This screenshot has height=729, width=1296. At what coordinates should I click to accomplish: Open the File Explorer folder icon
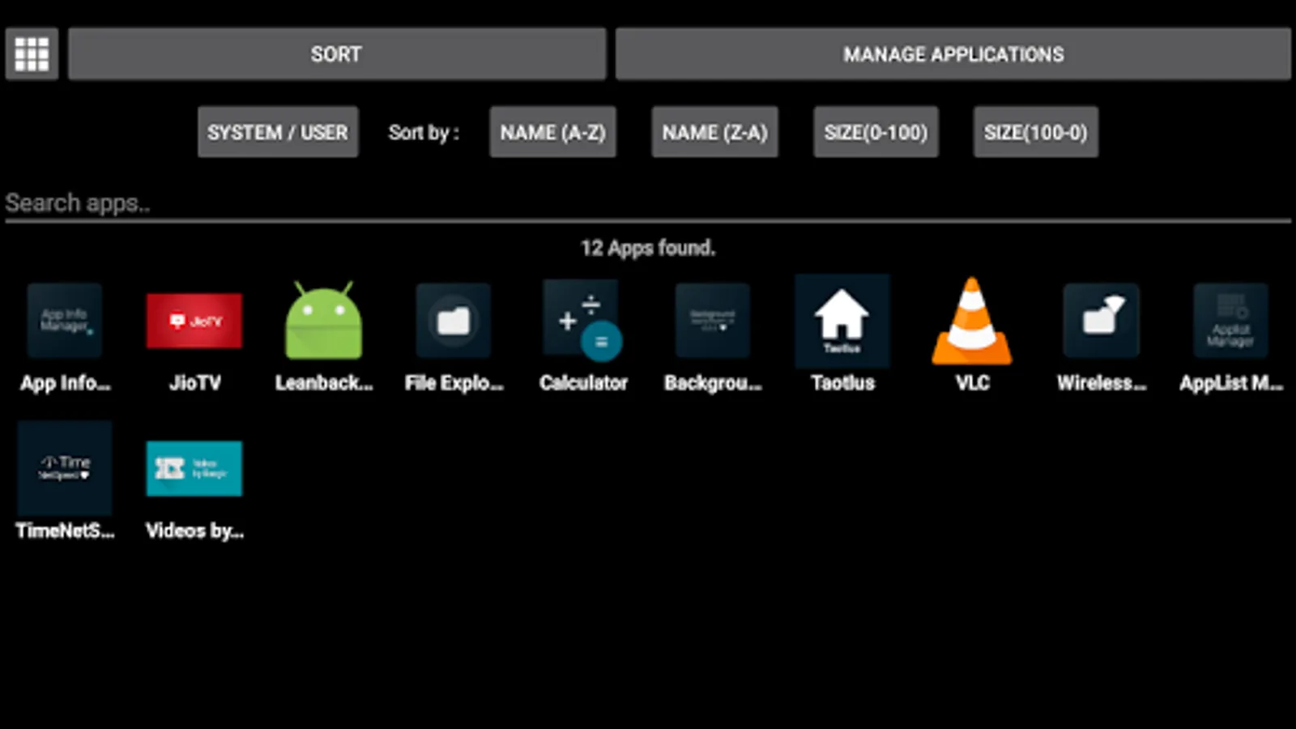(454, 321)
